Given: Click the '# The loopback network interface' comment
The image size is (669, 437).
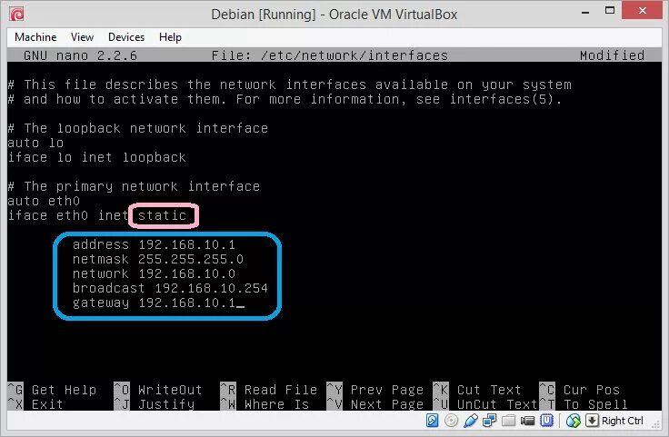Looking at the screenshot, I should click(138, 128).
